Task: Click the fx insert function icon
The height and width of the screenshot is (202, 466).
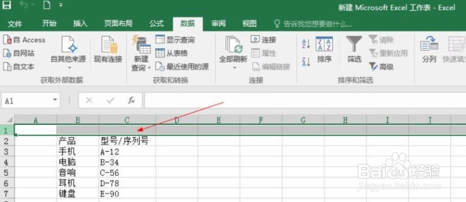Action: coord(131,101)
